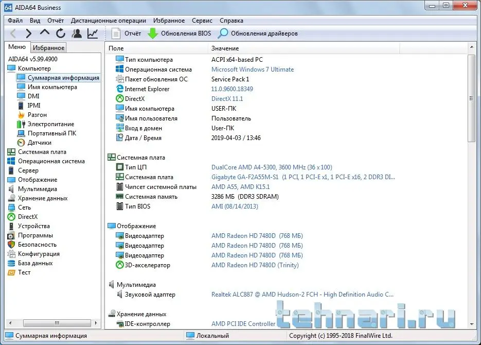Click the vertical scrollbar down arrow
481x345 pixels.
coord(472,324)
